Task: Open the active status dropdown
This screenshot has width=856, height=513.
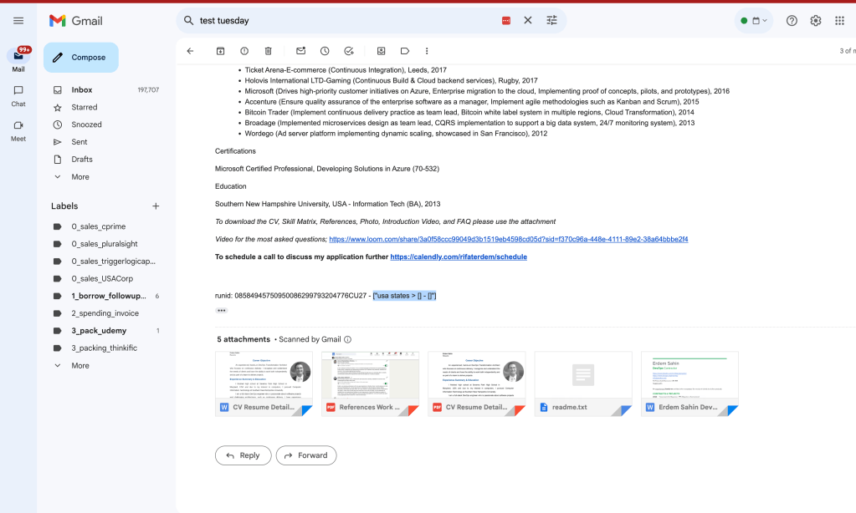Action: click(x=753, y=21)
